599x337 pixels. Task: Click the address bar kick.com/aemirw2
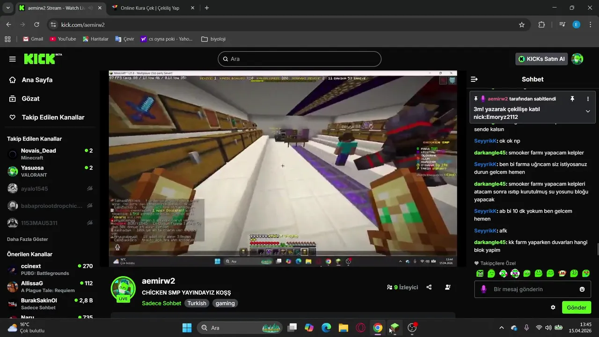(83, 25)
